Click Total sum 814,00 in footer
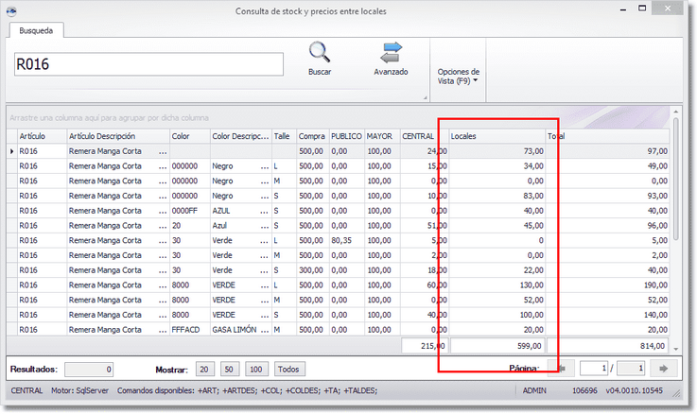This screenshot has width=697, height=414. tap(607, 346)
